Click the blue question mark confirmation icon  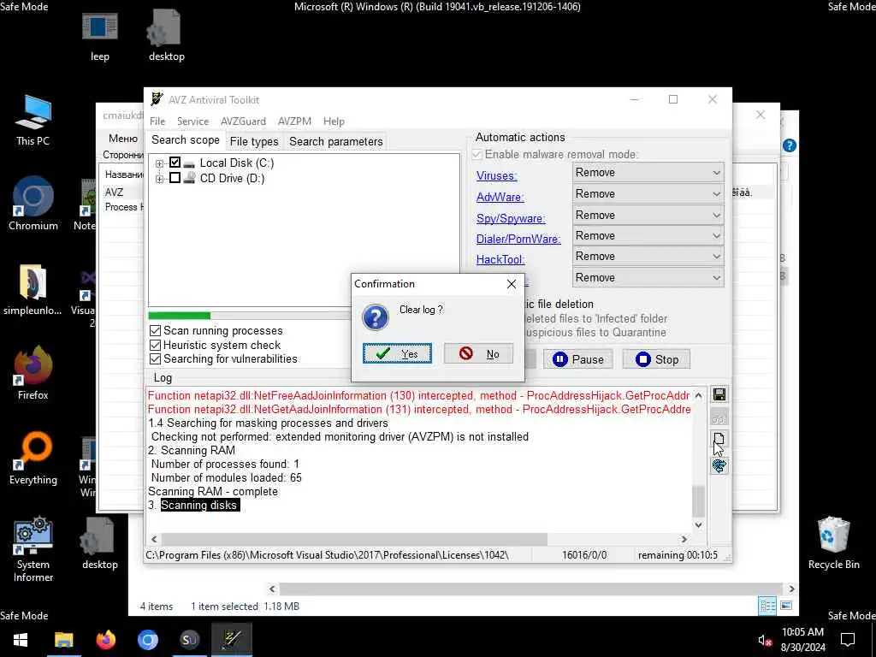[x=376, y=317]
